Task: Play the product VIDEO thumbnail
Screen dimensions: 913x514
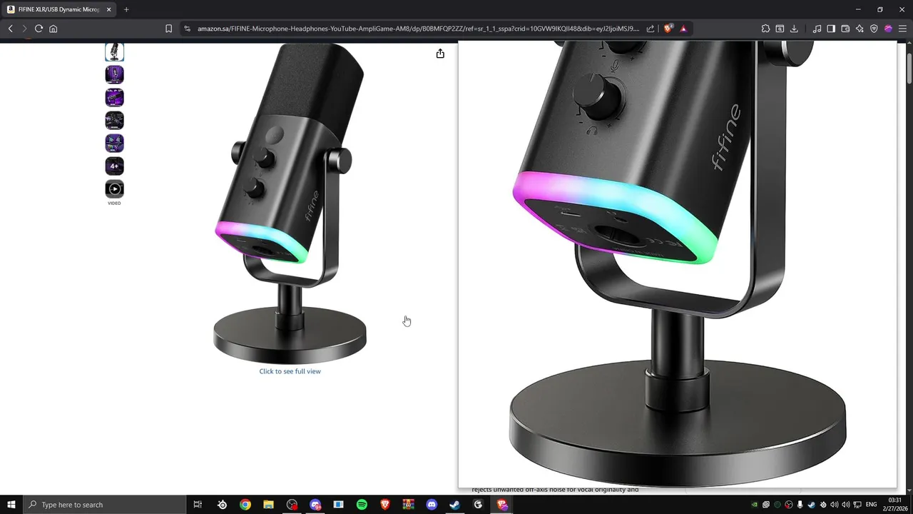Action: (x=114, y=188)
